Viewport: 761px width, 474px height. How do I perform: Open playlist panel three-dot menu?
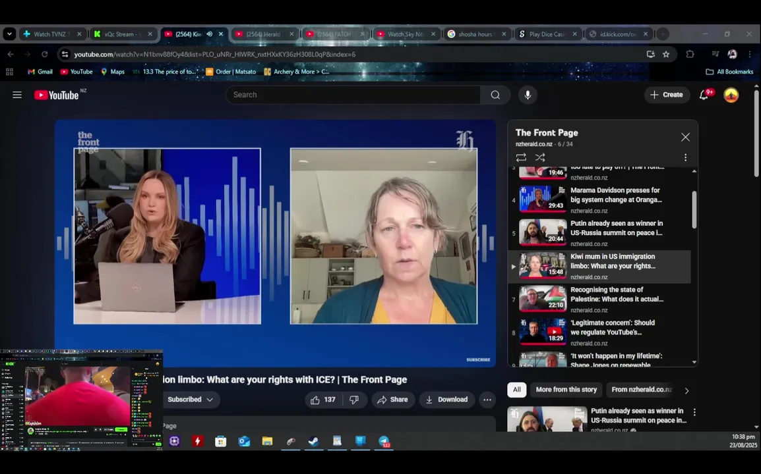685,157
